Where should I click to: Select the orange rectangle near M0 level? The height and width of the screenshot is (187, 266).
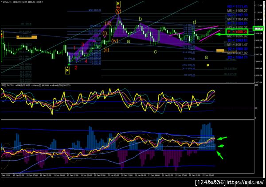click(220, 51)
